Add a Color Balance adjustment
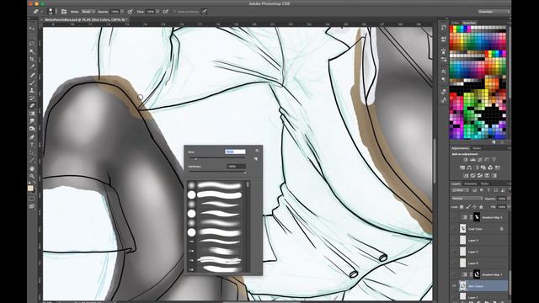Screen dimensions: 539x303 pos(469,167)
